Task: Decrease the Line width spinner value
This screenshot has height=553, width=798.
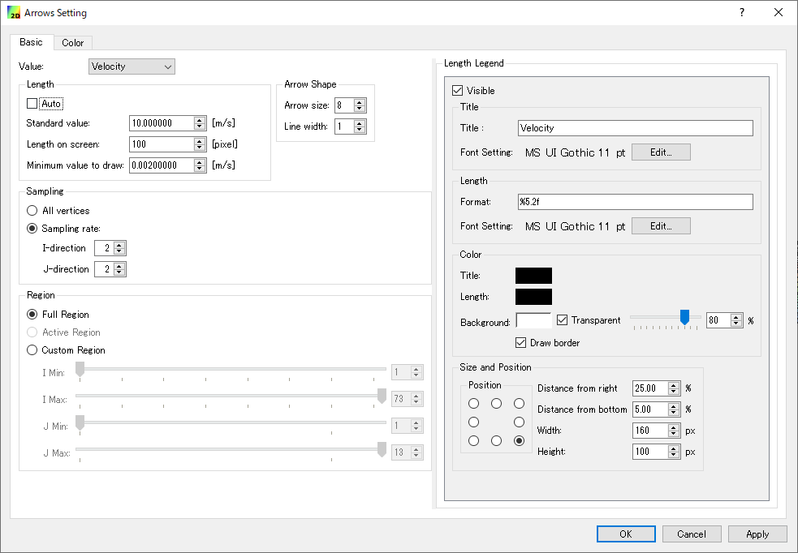Action: [360, 130]
